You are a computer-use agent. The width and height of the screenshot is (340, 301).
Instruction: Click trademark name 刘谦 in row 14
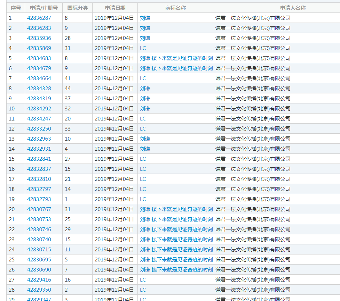click(x=145, y=149)
